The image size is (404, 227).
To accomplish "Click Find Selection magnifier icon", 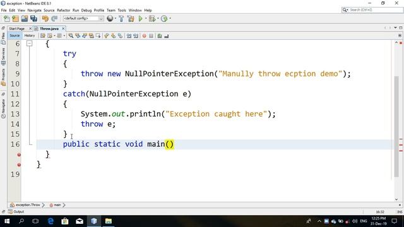I will coord(71,36).
